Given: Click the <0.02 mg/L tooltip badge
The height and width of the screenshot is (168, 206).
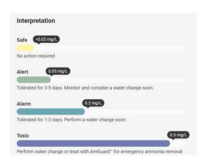Looking at the screenshot, I should pyautogui.click(x=46, y=39).
